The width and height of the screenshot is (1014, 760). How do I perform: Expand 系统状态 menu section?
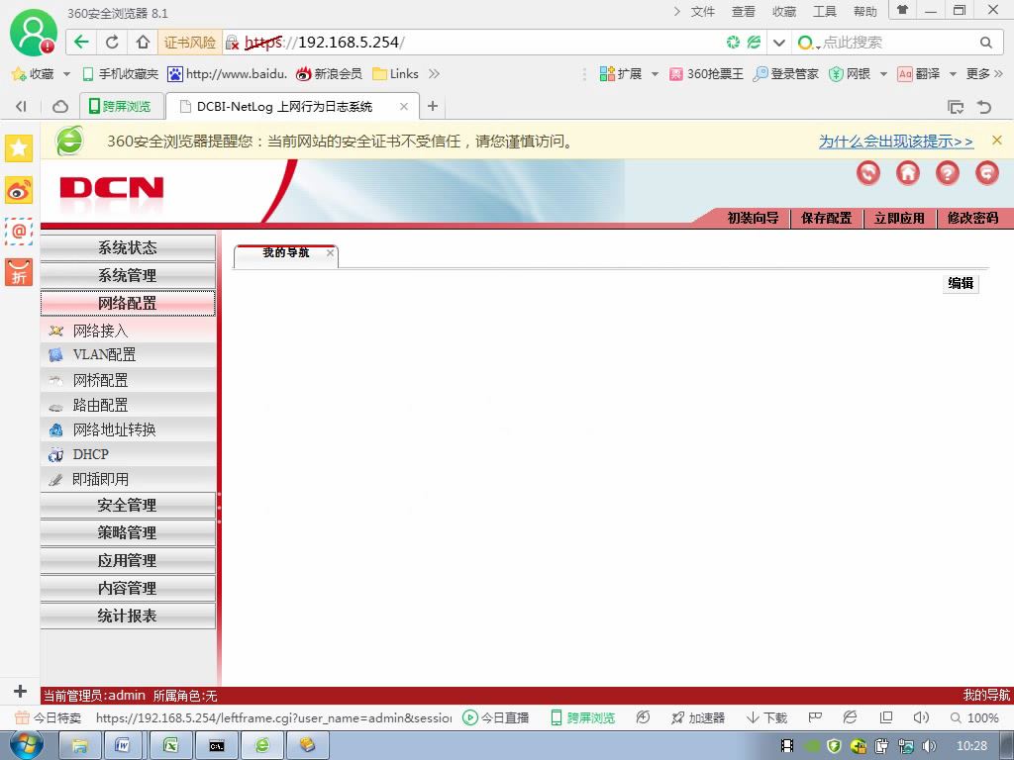pos(128,247)
